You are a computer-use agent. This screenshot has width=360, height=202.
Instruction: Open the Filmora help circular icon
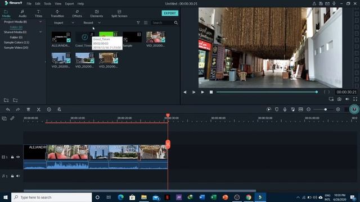(x=354, y=109)
